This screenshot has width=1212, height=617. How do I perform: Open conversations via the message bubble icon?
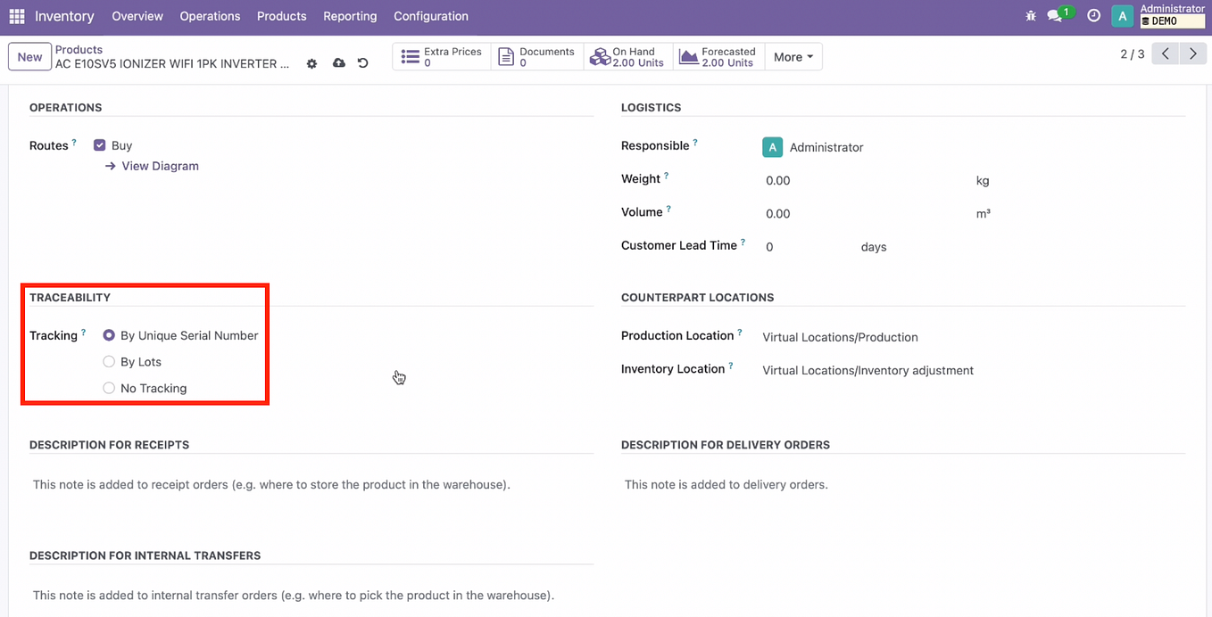1054,16
